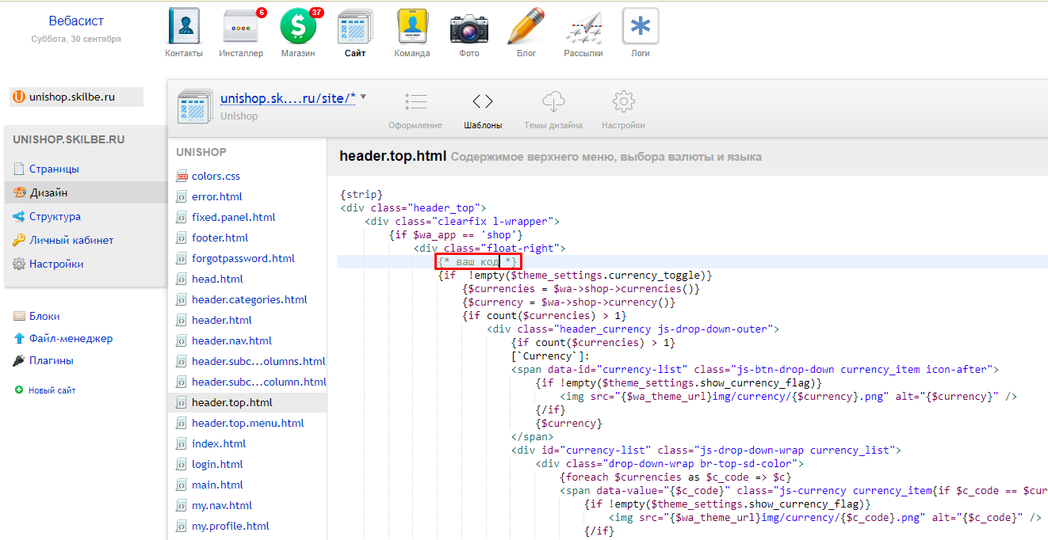Select Страницы in the left sidebar
This screenshot has height=540, width=1048.
point(54,169)
